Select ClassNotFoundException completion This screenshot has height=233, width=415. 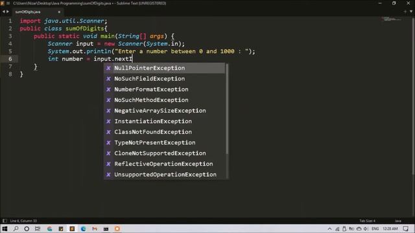click(x=164, y=132)
